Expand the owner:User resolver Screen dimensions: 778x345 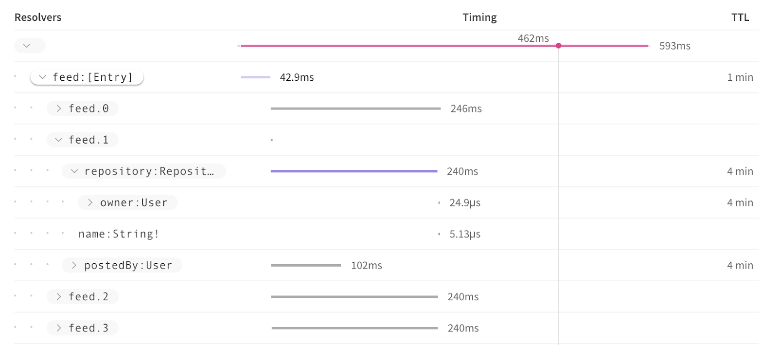[x=127, y=202]
